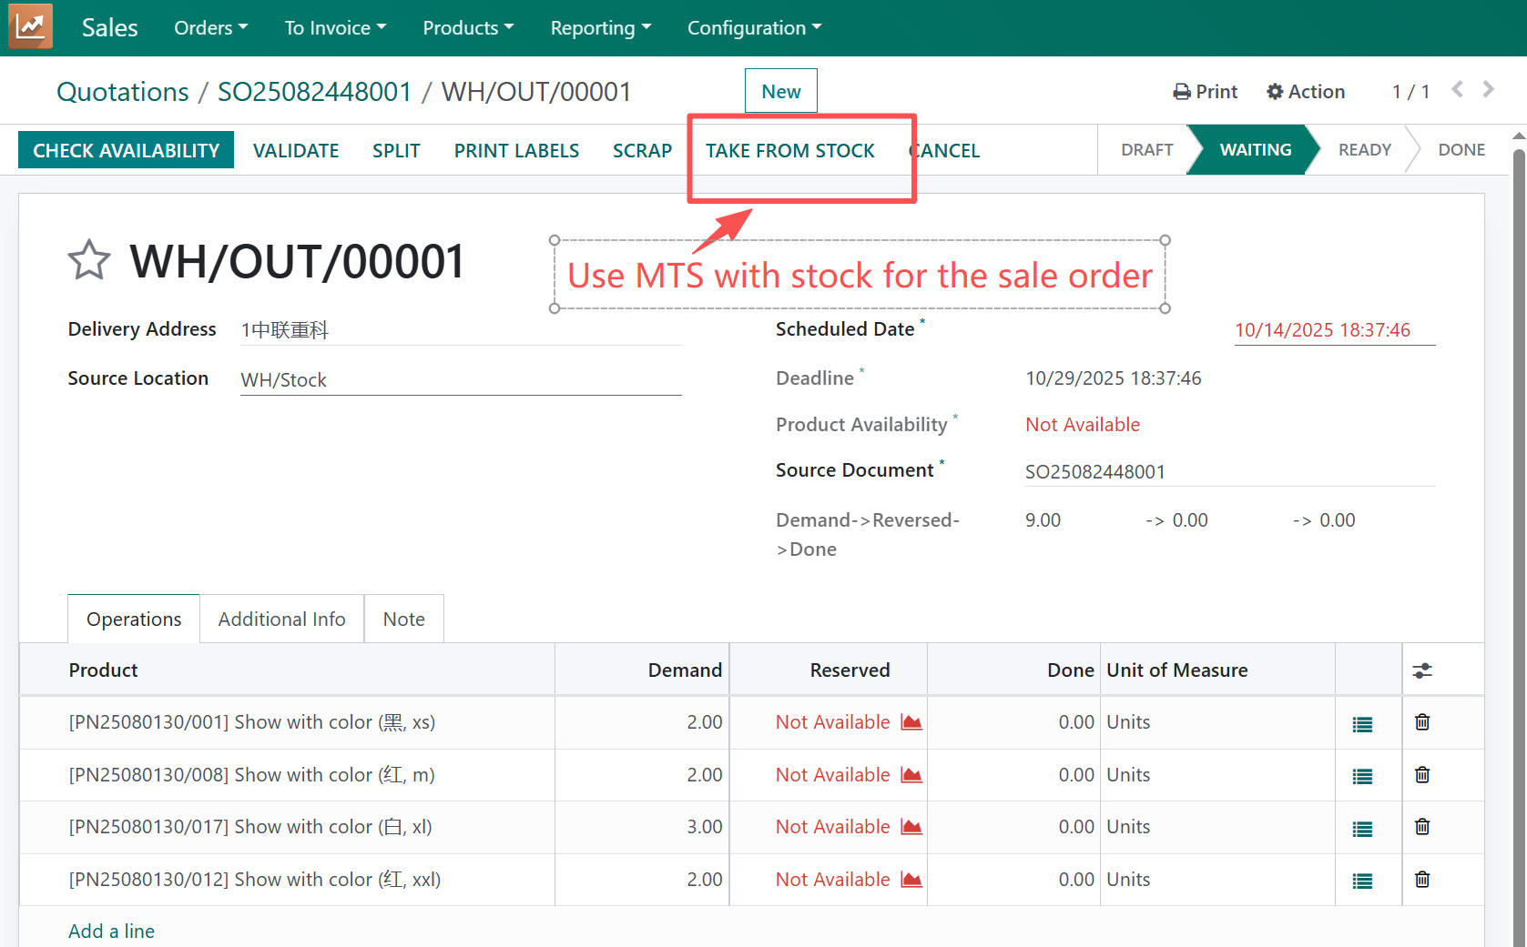Go to next record arrow

pyautogui.click(x=1488, y=90)
